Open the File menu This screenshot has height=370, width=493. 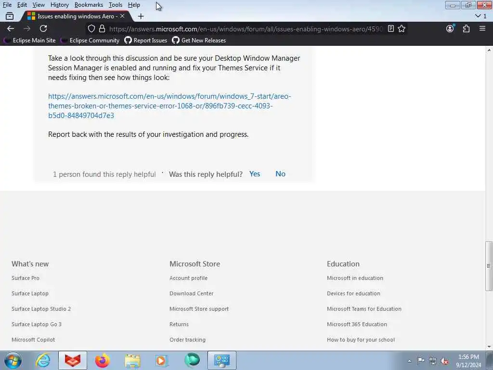[7, 5]
